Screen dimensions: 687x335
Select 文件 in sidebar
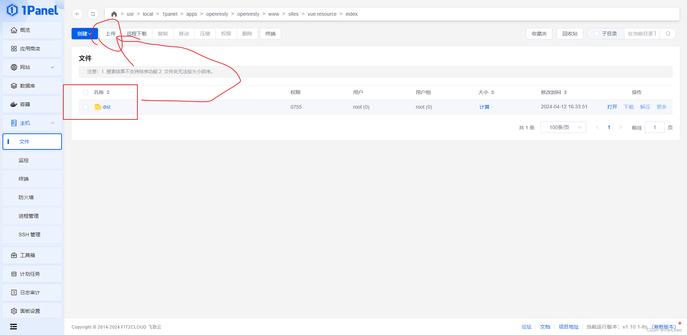point(32,142)
